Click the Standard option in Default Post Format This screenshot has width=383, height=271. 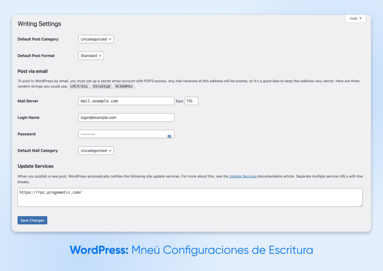click(x=88, y=55)
